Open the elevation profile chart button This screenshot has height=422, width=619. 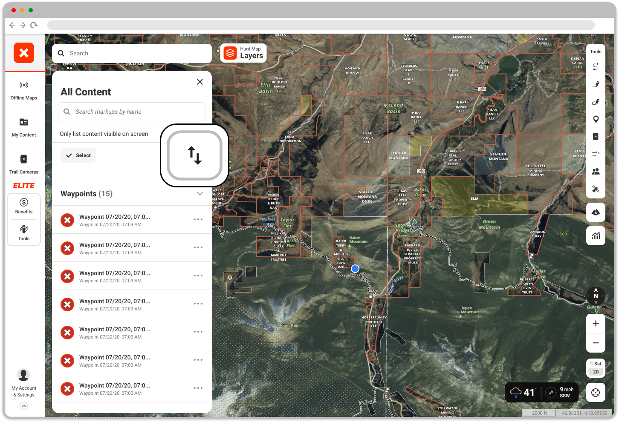coord(596,235)
